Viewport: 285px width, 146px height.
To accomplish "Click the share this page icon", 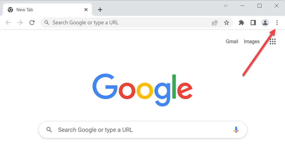I will click(x=215, y=23).
